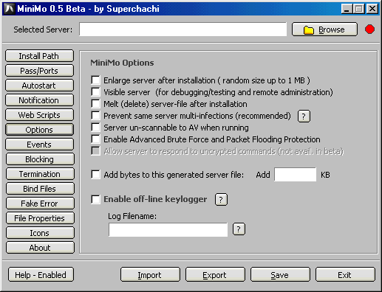Click the MiniMo title bar app icon
Screen dimensions: 382x292
pyautogui.click(x=9, y=9)
